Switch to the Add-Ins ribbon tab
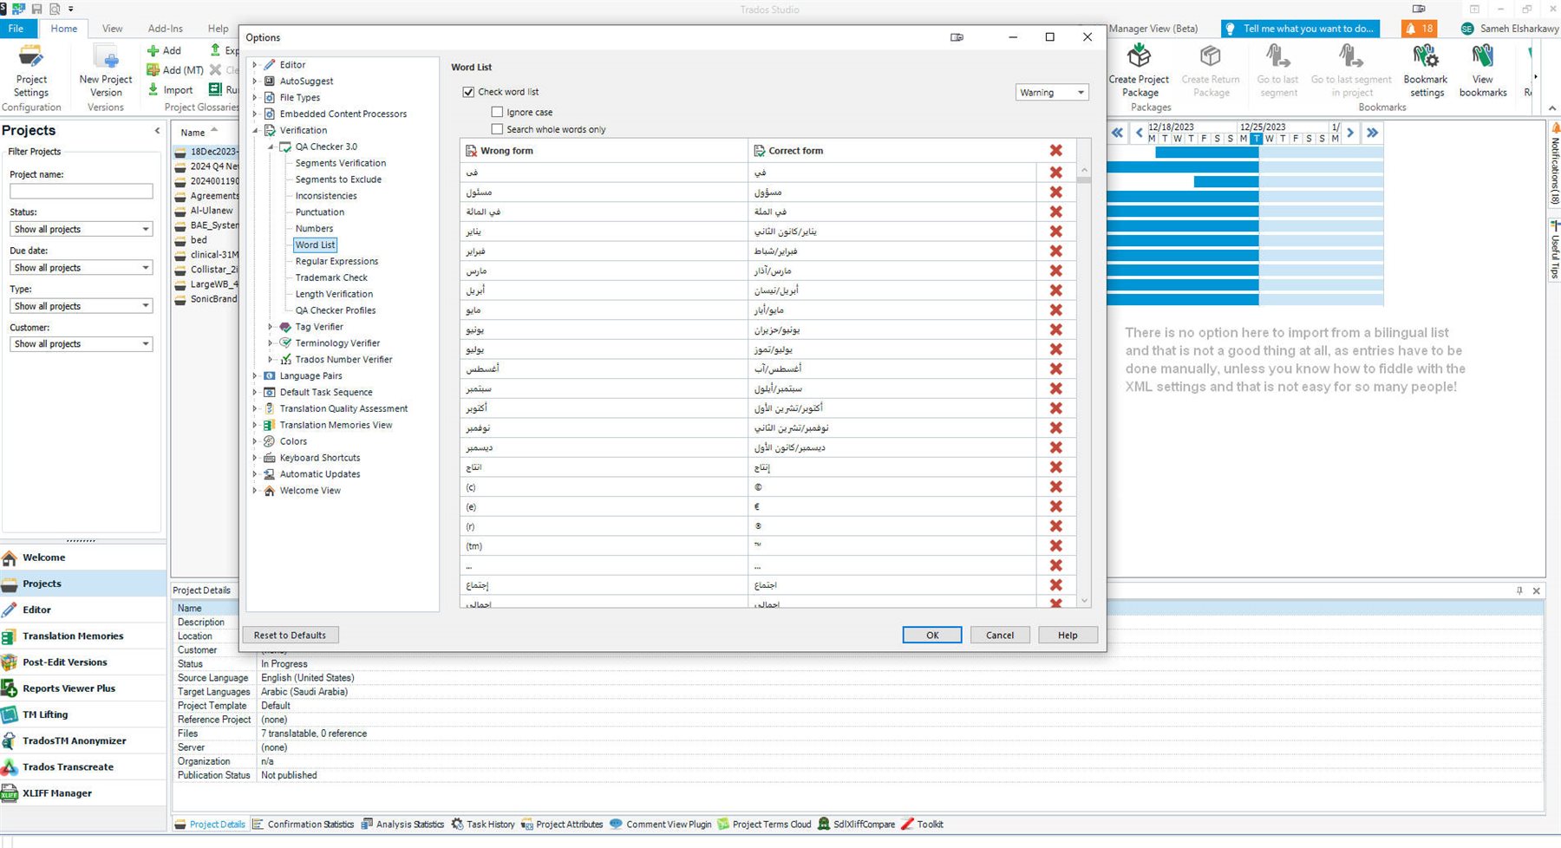This screenshot has height=848, width=1561. (165, 29)
